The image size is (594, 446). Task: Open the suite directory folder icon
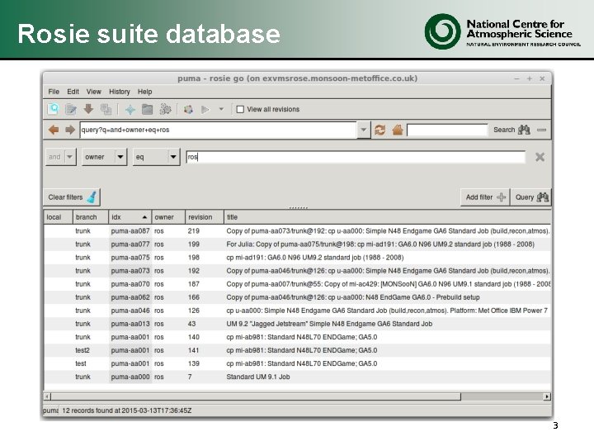(x=147, y=110)
